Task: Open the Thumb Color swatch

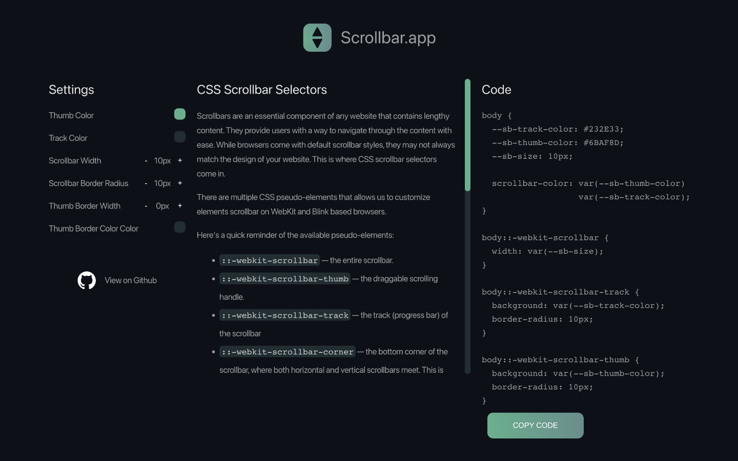Action: pyautogui.click(x=180, y=114)
